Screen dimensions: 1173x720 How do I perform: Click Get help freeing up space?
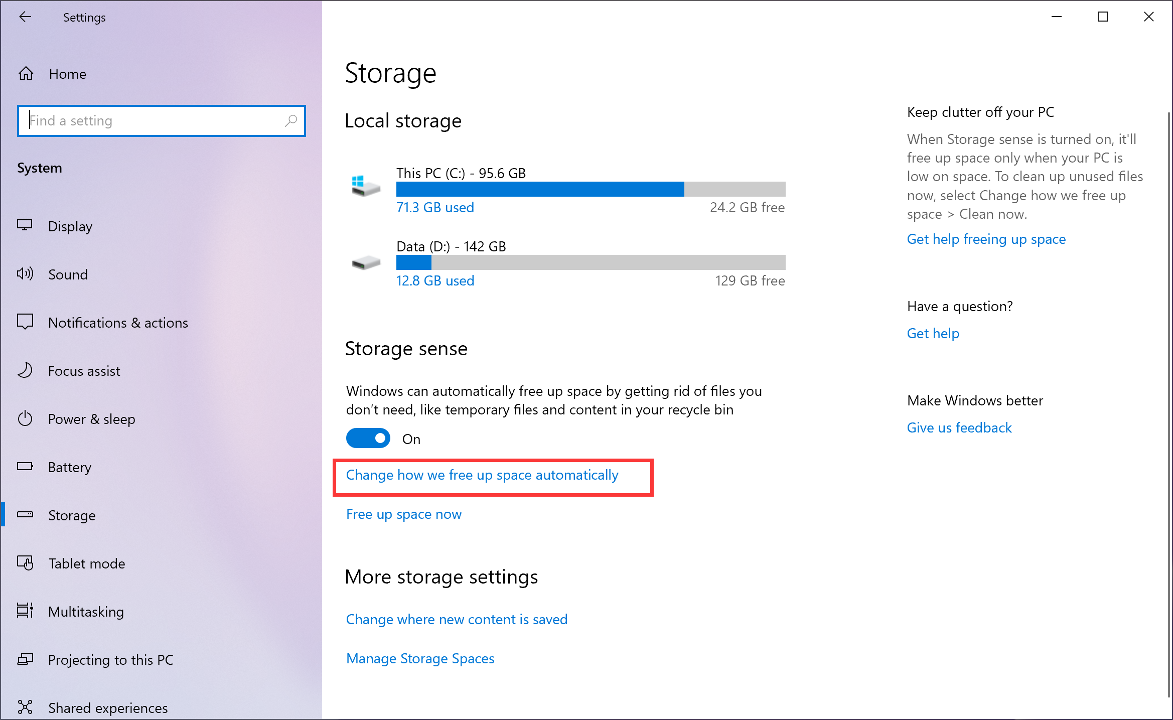(x=986, y=239)
